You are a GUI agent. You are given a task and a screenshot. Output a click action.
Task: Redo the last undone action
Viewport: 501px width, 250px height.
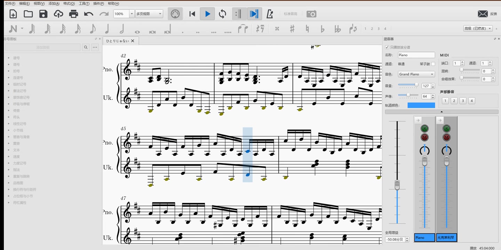(x=104, y=14)
